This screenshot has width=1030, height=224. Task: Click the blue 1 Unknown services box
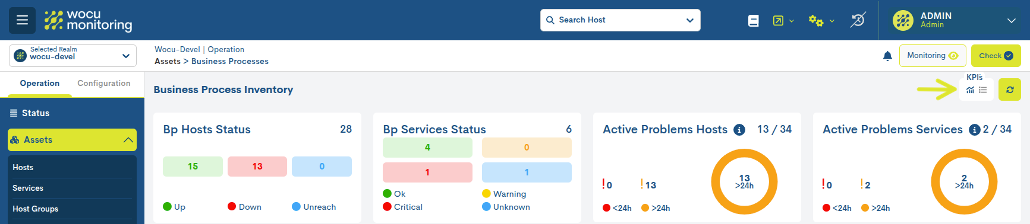point(527,172)
